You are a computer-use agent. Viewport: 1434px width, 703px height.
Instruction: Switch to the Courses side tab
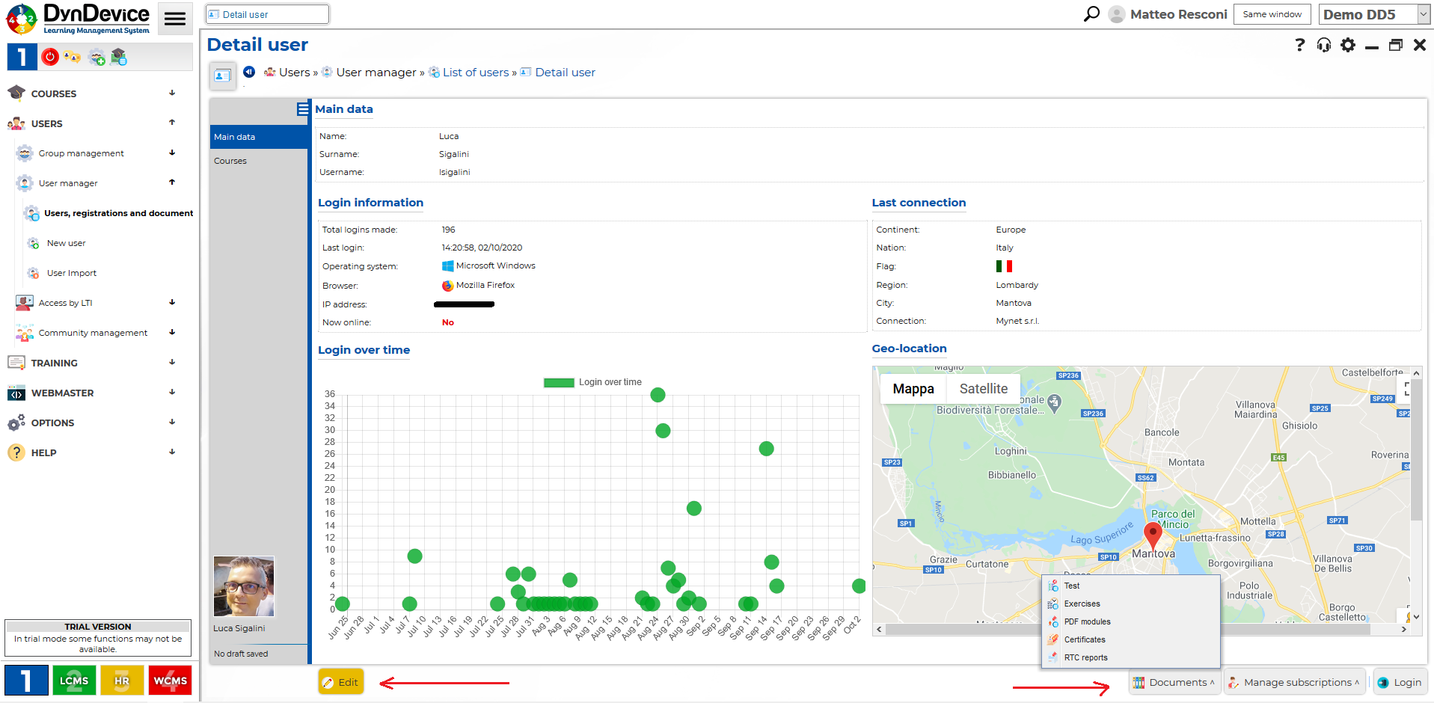(x=230, y=161)
